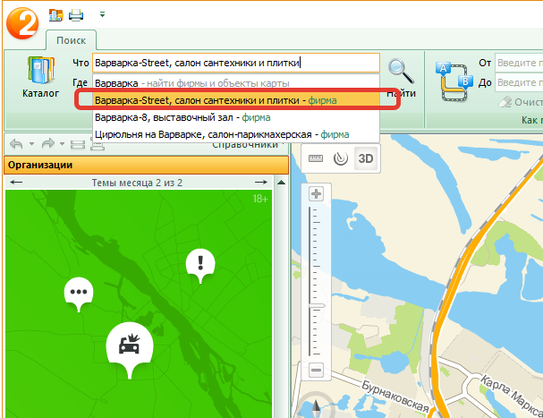The width and height of the screenshot is (543, 418).
Task: Collapse the themes panel with up triangle
Action: tap(281, 183)
